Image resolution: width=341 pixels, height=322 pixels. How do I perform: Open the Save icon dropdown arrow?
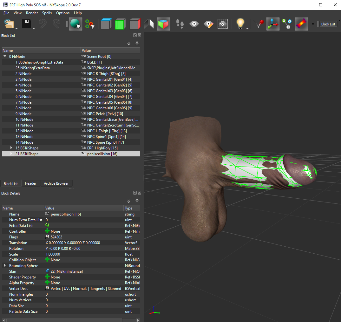pos(34,29)
